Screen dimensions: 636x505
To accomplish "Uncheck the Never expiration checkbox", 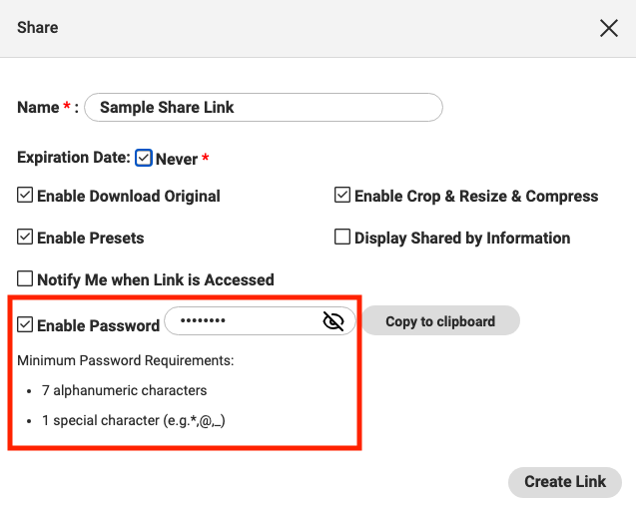I will 144,158.
